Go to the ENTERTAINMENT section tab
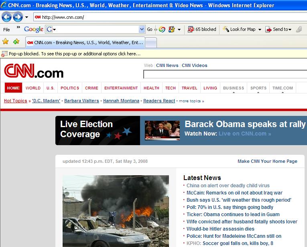307x247 pixels. [x=121, y=88]
